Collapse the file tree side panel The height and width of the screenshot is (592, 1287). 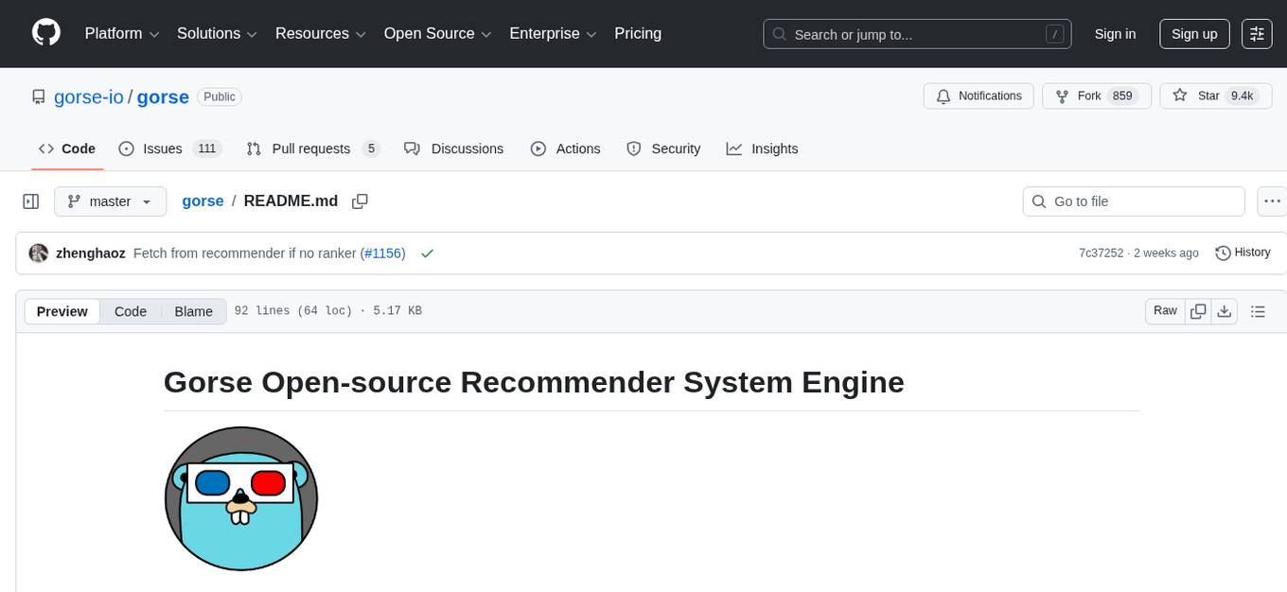(31, 201)
